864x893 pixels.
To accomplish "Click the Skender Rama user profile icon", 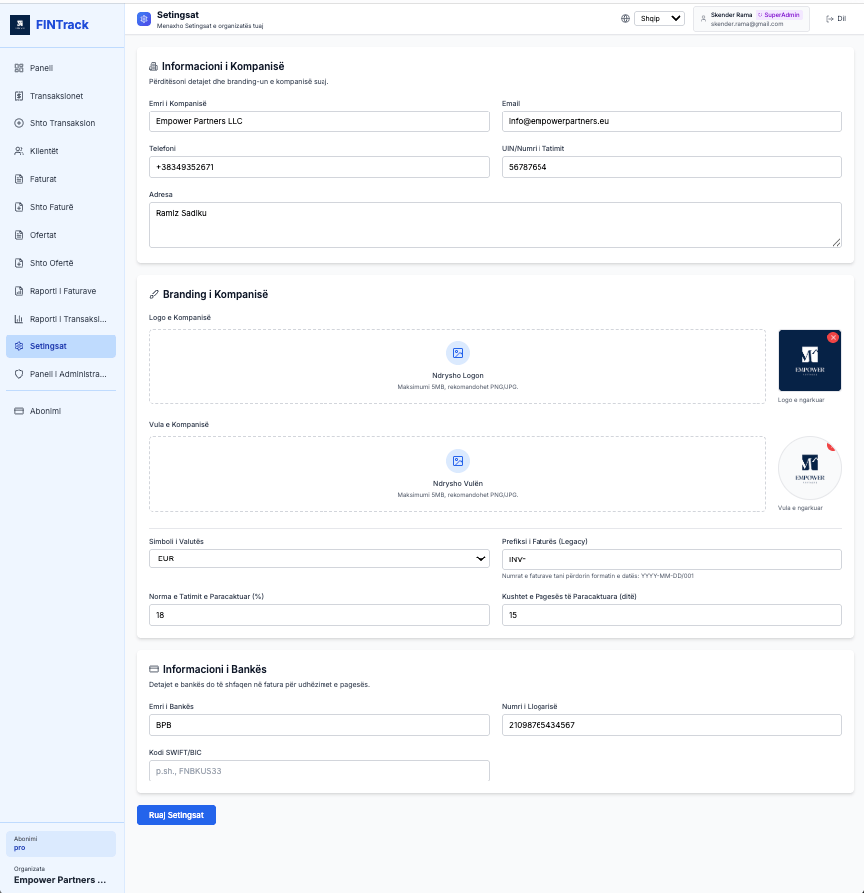I will pos(703,18).
